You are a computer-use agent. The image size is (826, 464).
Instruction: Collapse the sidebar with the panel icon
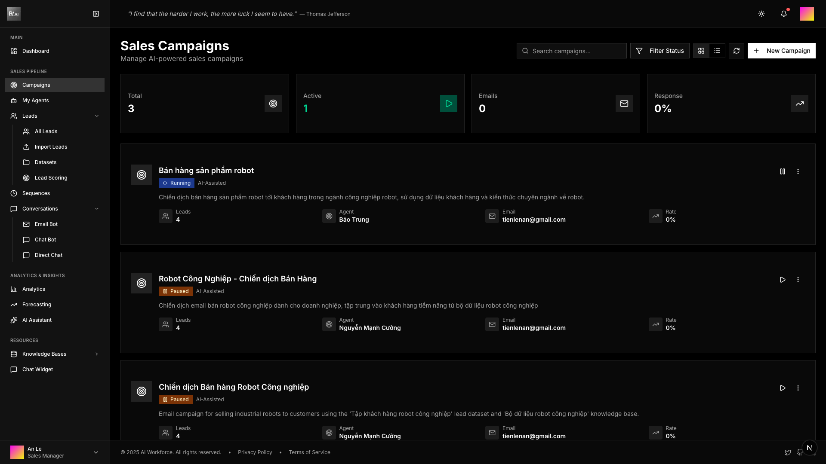[x=96, y=14]
